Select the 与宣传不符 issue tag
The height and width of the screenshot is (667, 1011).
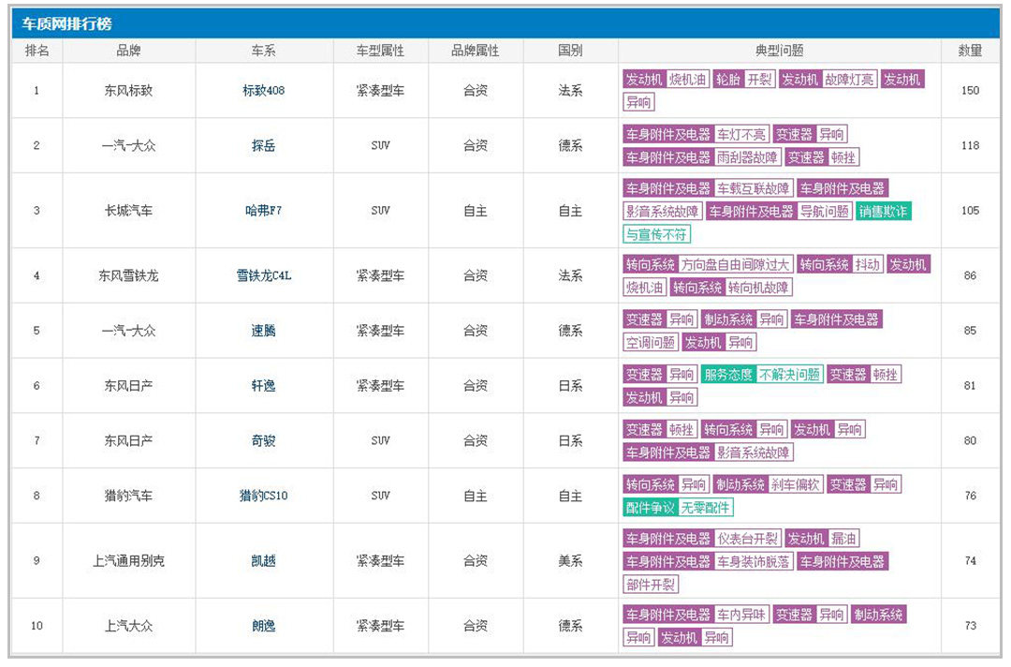tap(656, 234)
